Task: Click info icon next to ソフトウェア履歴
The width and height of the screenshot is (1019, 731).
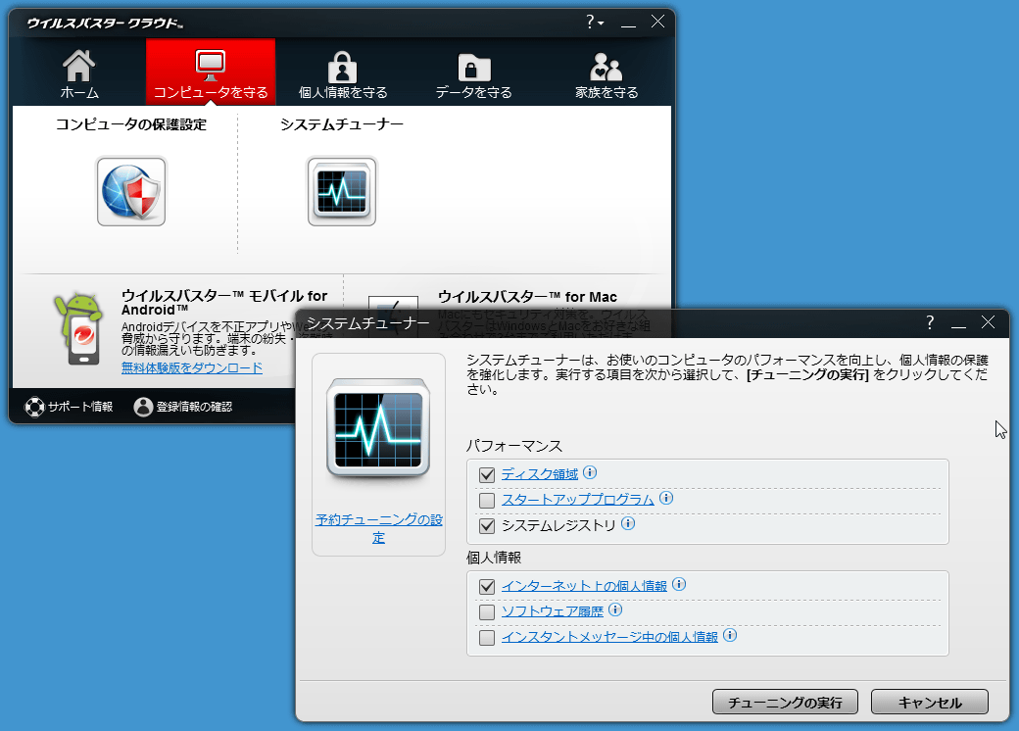Action: tap(615, 609)
